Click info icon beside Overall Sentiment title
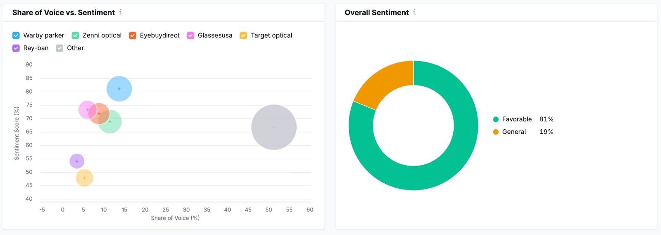 [x=414, y=12]
